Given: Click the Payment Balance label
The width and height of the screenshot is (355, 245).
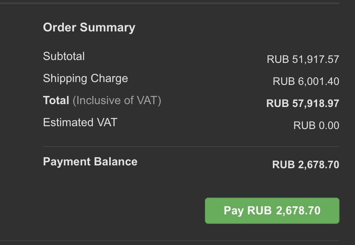Looking at the screenshot, I should (90, 161).
